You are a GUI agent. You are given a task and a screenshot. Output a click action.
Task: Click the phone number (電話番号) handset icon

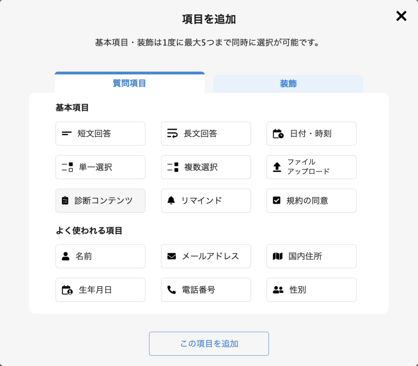point(171,290)
